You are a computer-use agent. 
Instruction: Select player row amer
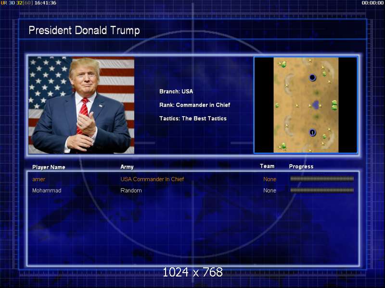pos(193,179)
